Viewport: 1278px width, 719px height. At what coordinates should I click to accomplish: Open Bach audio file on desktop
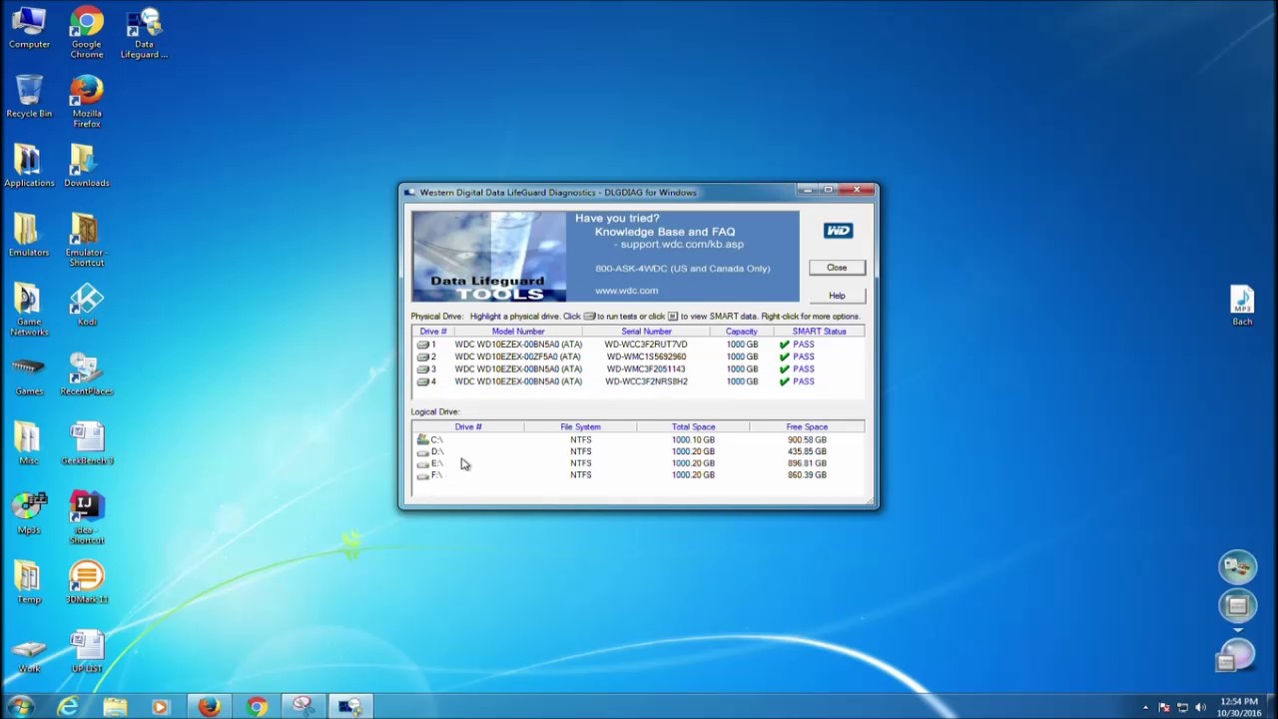1242,306
